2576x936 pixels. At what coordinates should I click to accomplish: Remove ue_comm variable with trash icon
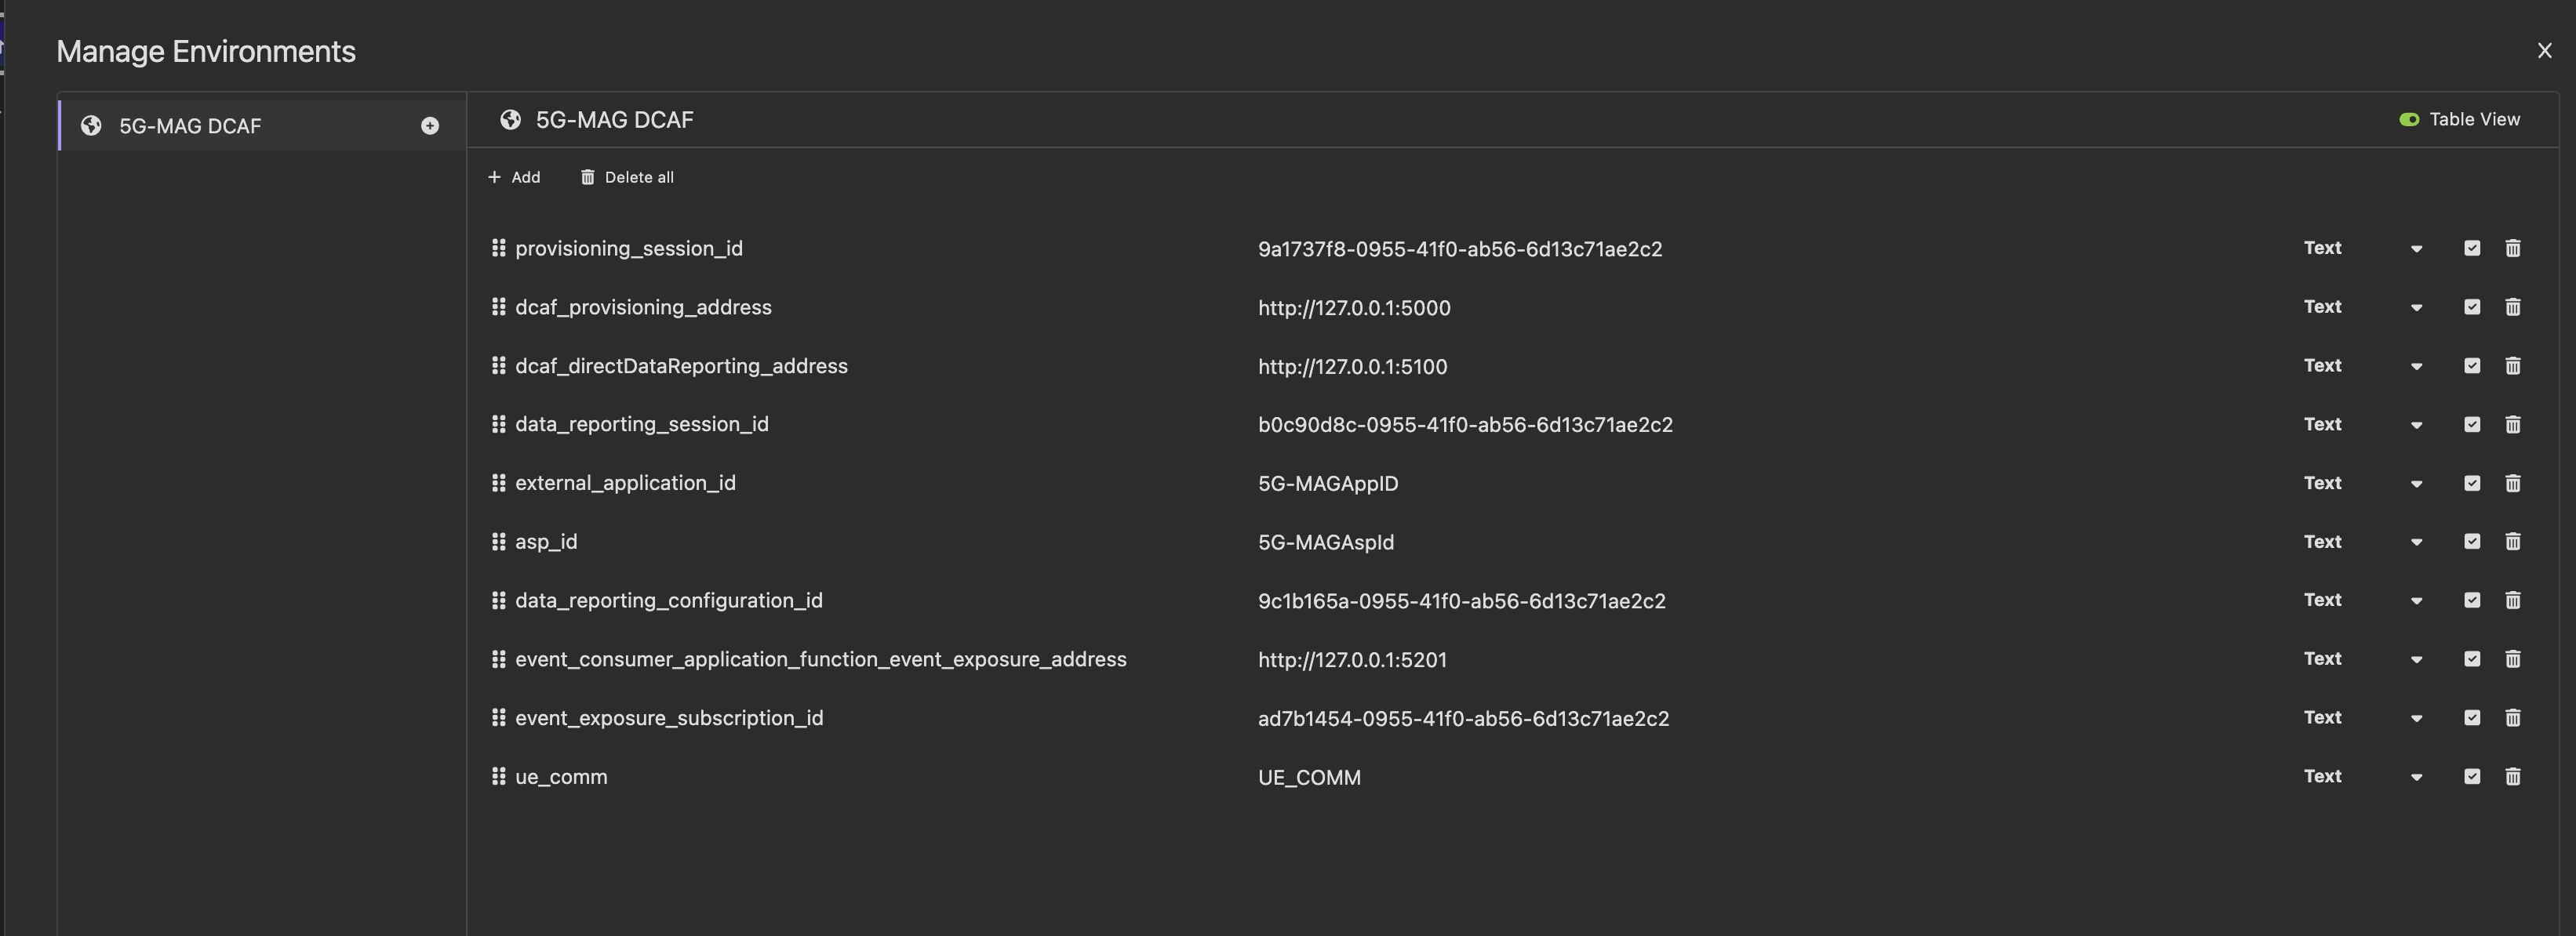(2512, 776)
